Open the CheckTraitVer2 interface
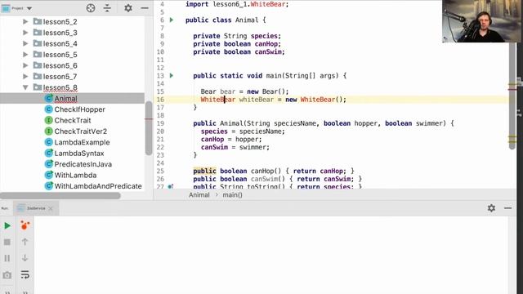 coord(80,131)
